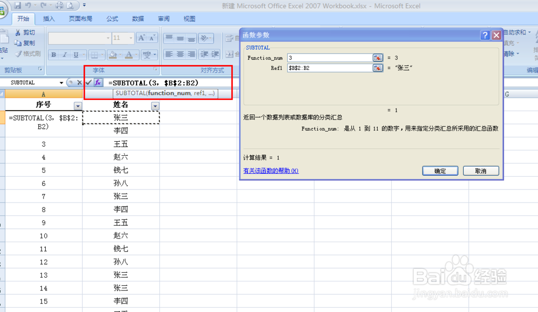The width and height of the screenshot is (538, 312).
Task: Select Align Text Left icon
Action: point(169,54)
